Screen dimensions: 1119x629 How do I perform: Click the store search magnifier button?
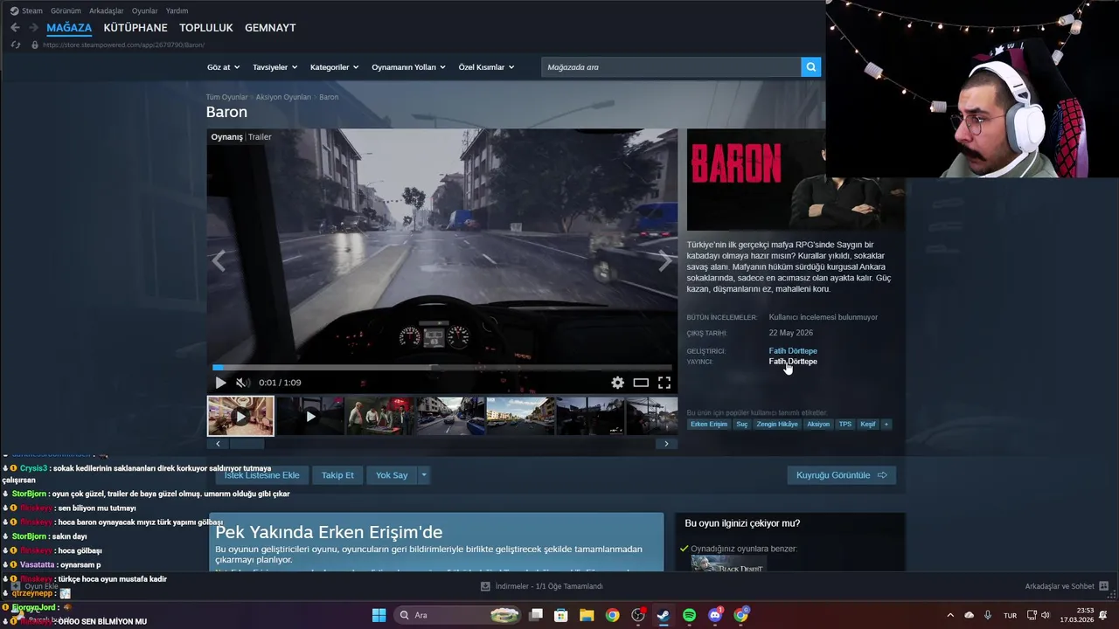pos(811,67)
